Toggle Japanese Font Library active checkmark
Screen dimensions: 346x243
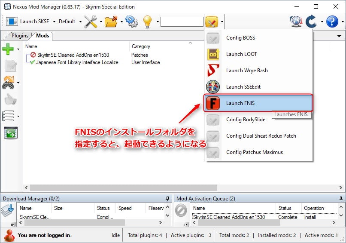pyautogui.click(x=33, y=62)
